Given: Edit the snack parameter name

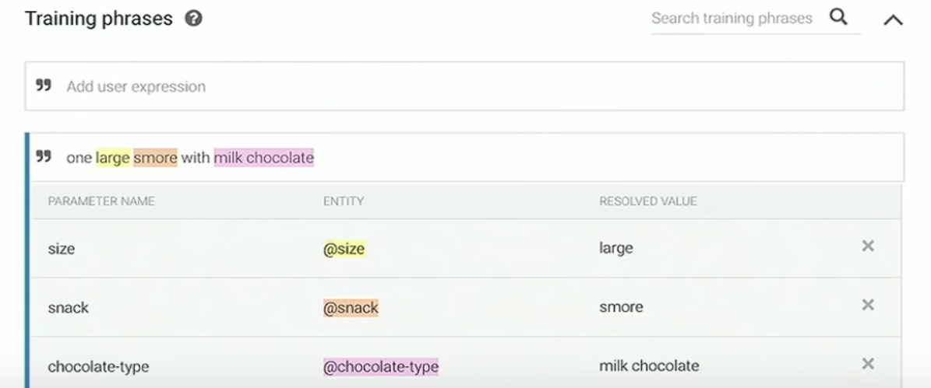Looking at the screenshot, I should point(69,307).
